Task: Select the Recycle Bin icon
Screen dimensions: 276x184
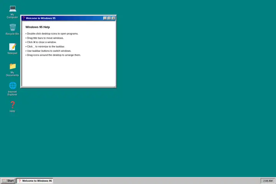Action: (12, 30)
